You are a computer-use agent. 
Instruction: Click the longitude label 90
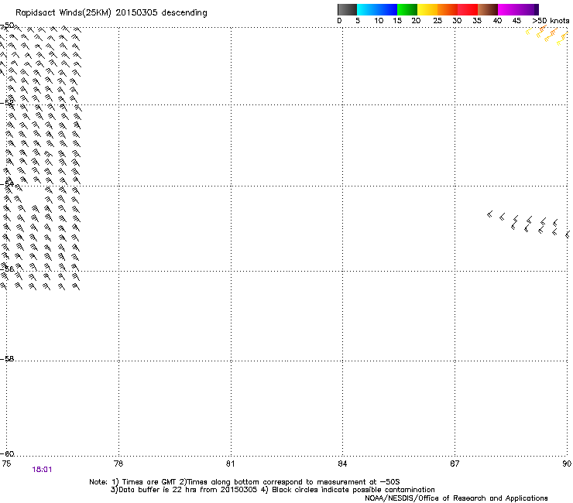[567, 464]
